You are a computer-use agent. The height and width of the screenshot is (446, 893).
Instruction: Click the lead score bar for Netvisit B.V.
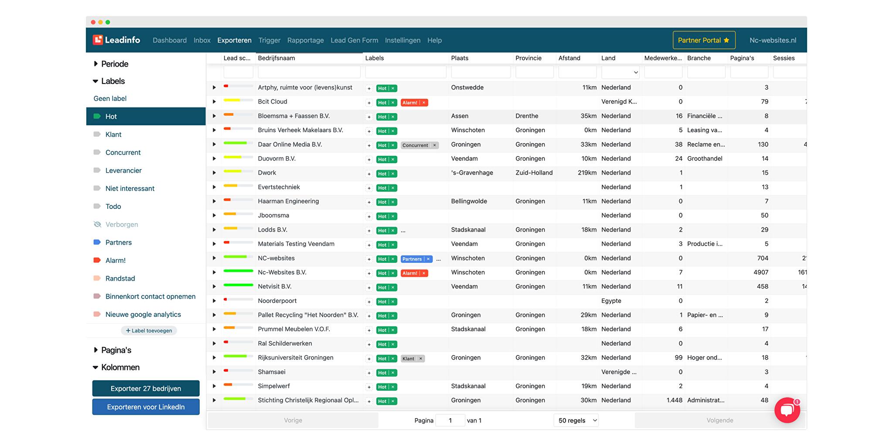[x=238, y=285]
